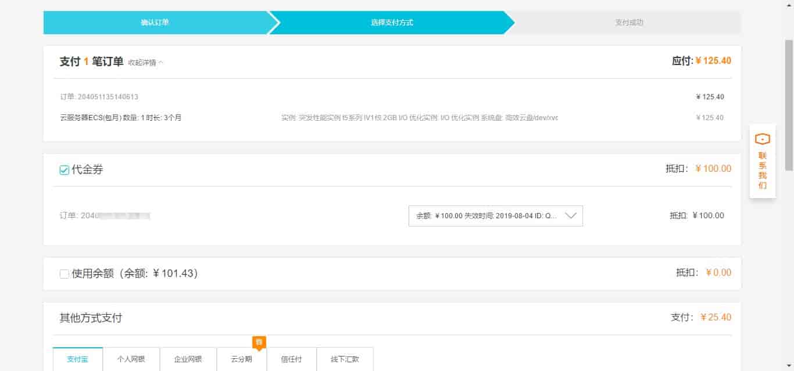Choose the 云分期 installment tab
Viewport: 794px width, 371px height.
coord(242,359)
